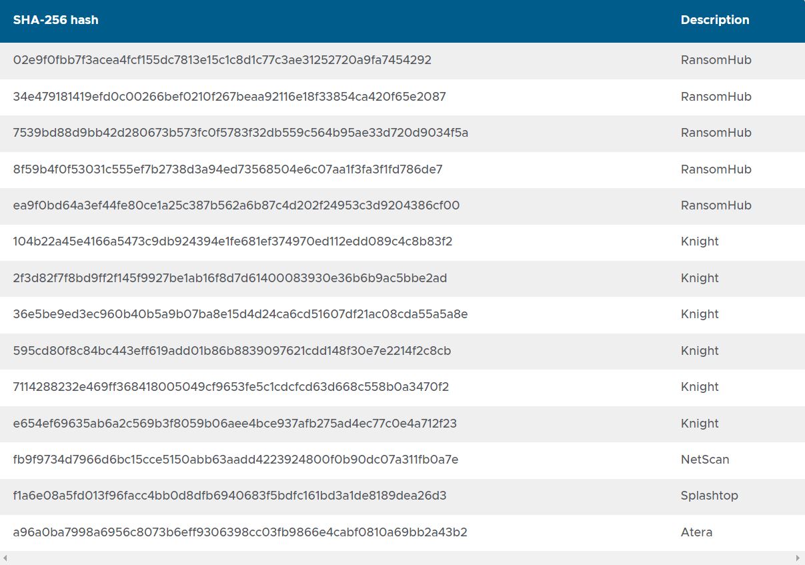Select hash starting with 7114288232e469ff

coord(231,387)
